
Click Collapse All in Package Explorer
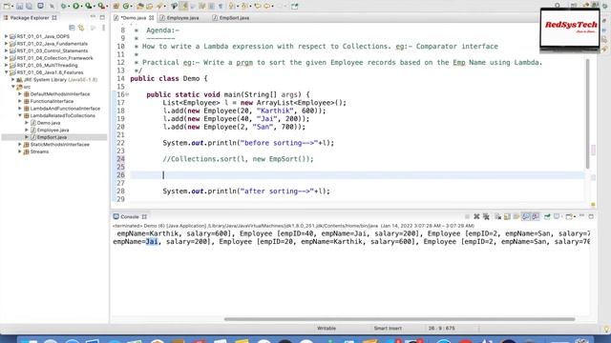pos(72,28)
